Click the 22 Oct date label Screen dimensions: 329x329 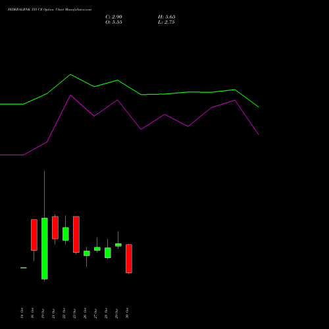(64, 313)
